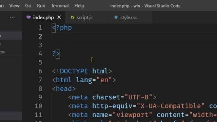Close the index.php tab
Image resolution: width=217 pixels, height=122 pixels.
[59, 17]
